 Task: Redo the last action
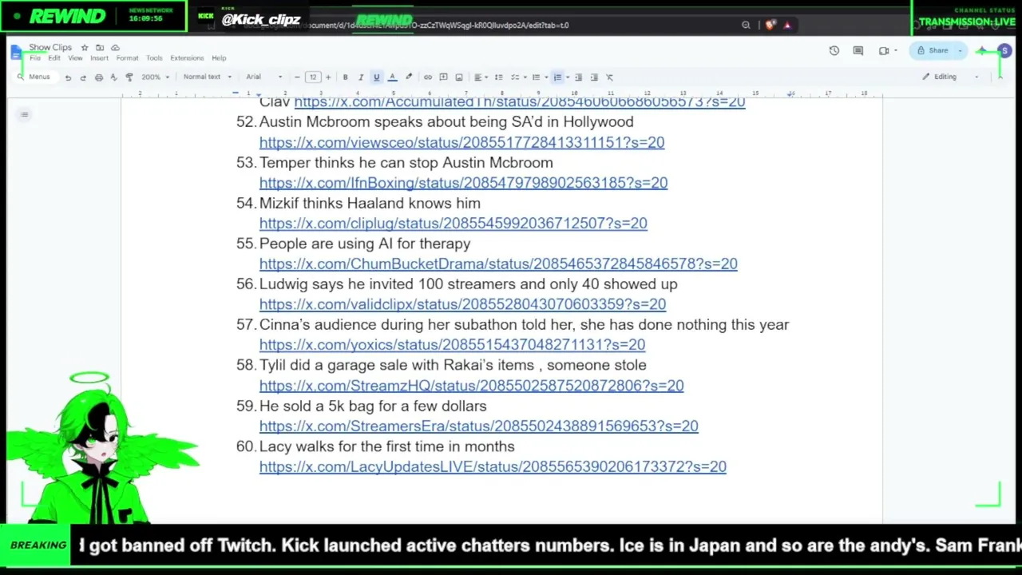[83, 77]
